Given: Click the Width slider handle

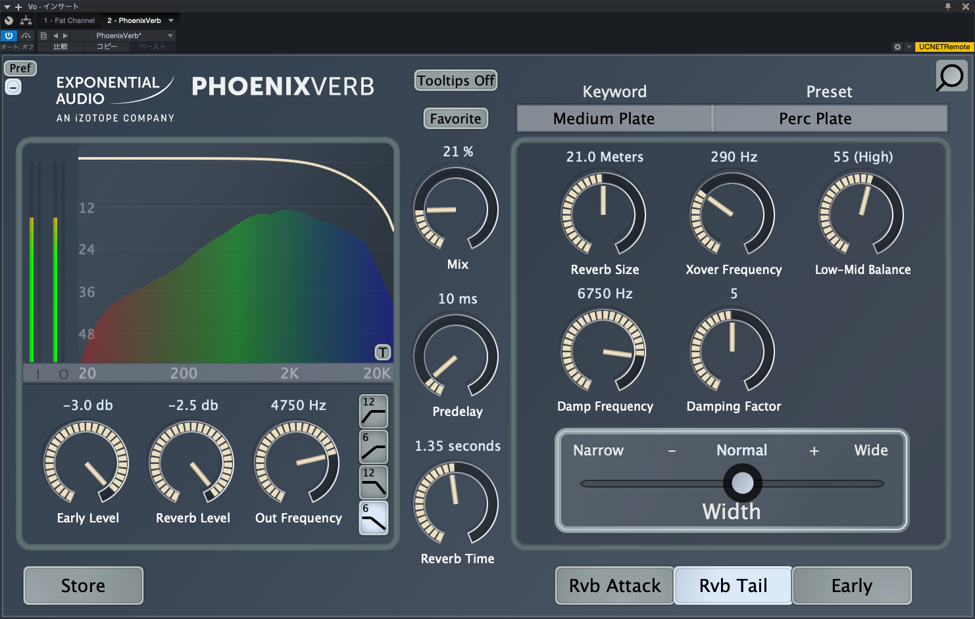Looking at the screenshot, I should 743,484.
